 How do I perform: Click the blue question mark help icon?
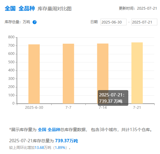pyautogui.click(x=34, y=22)
